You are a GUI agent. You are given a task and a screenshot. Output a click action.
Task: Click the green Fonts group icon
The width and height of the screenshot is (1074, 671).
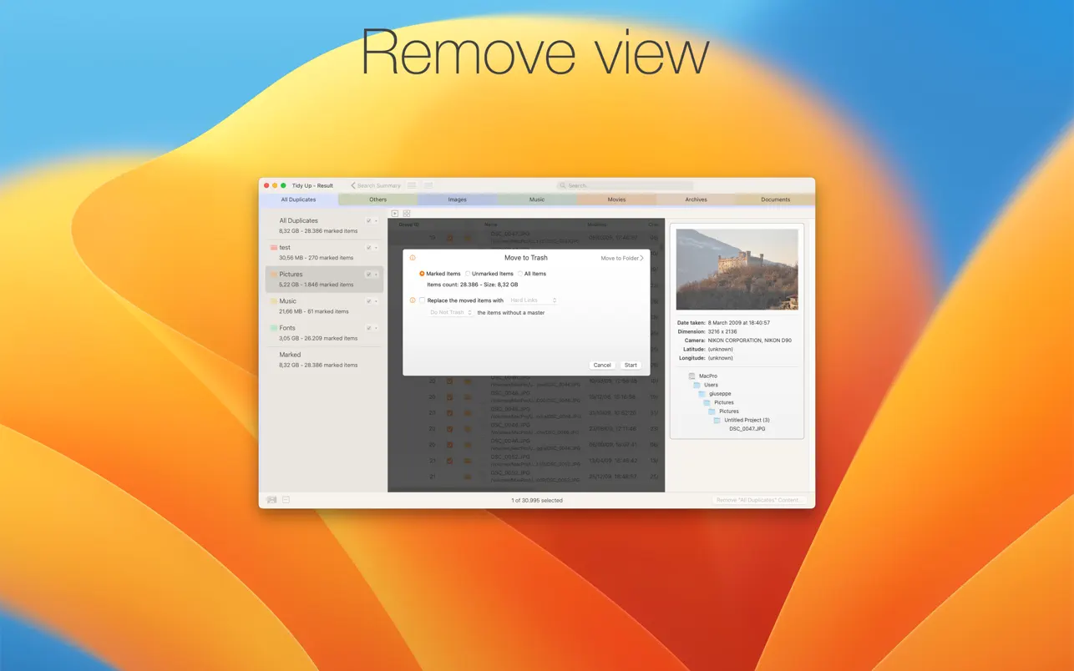(x=274, y=328)
